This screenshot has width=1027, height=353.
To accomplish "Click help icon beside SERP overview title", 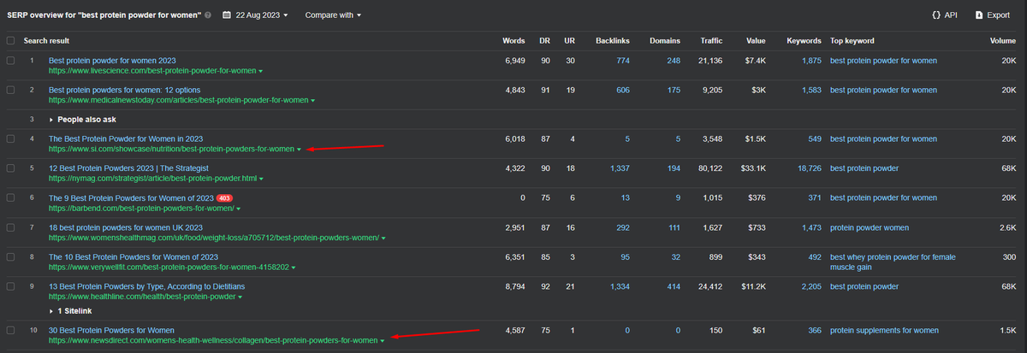I will (209, 15).
